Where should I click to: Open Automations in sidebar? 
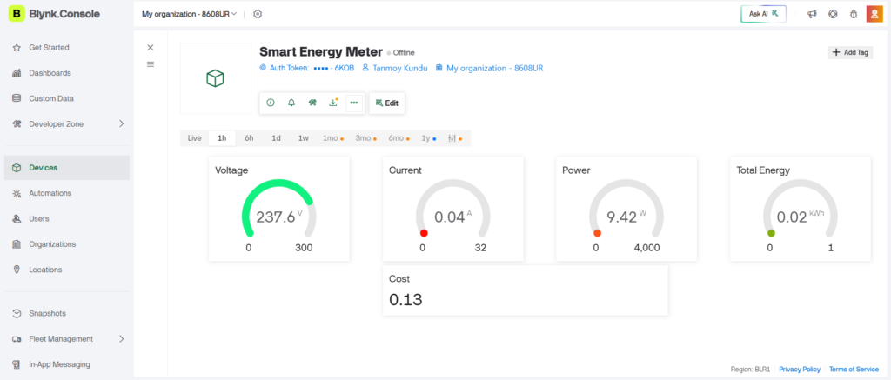click(x=66, y=193)
